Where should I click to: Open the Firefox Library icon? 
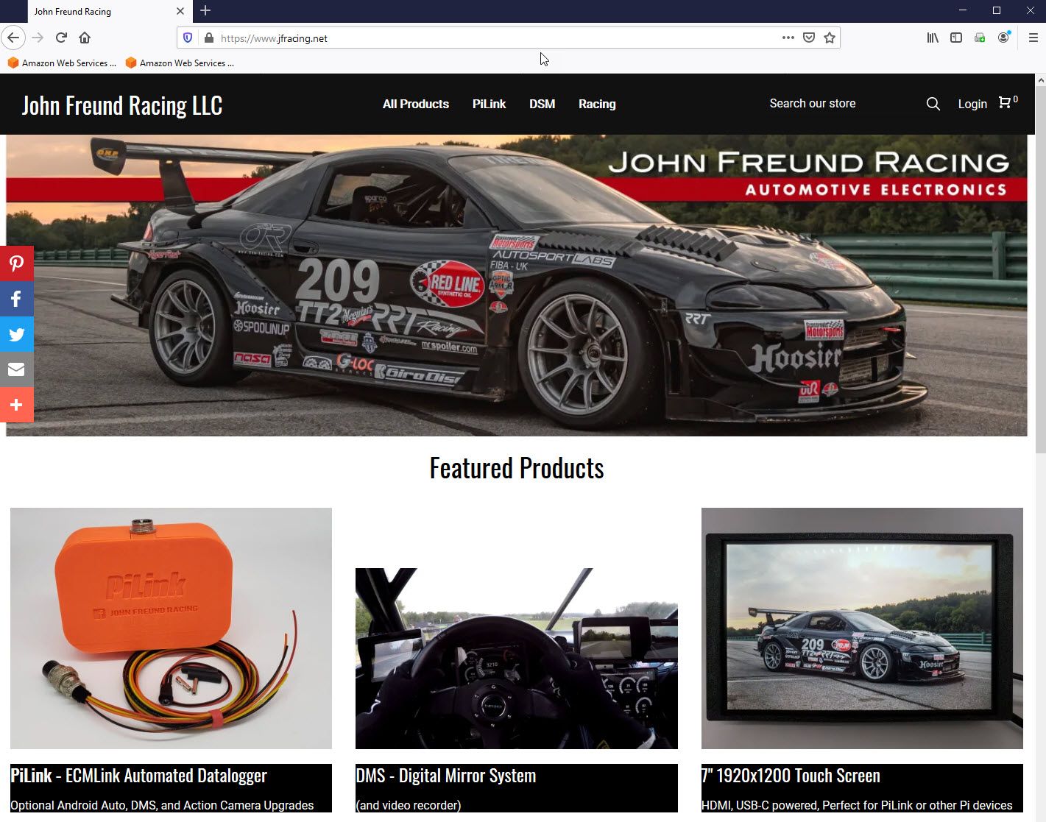coord(933,38)
